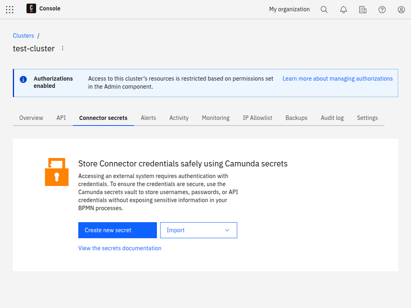Select the Monitoring tab
This screenshot has height=308, width=411.
(216, 118)
